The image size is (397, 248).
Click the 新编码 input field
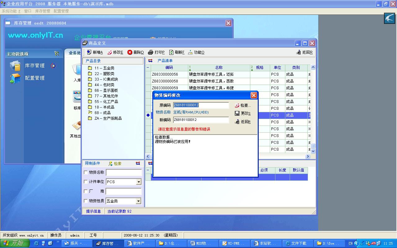point(201,120)
